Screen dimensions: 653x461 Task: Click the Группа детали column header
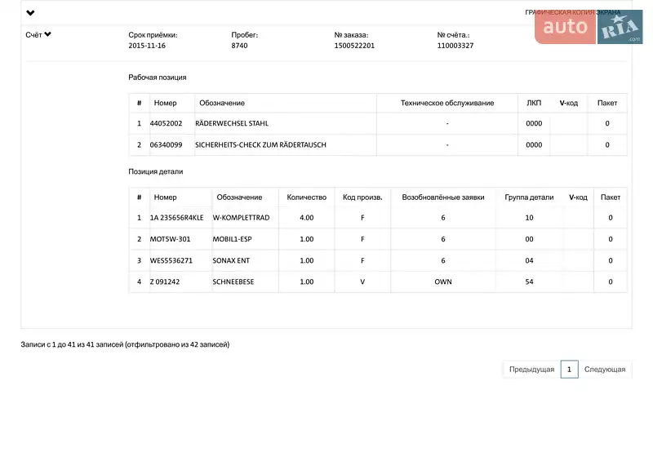(x=529, y=197)
